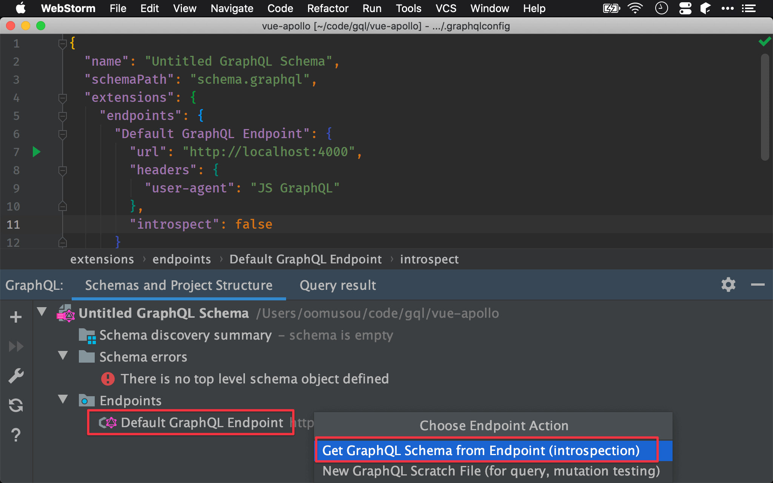
Task: Click the plus add schema button
Action: 16,317
